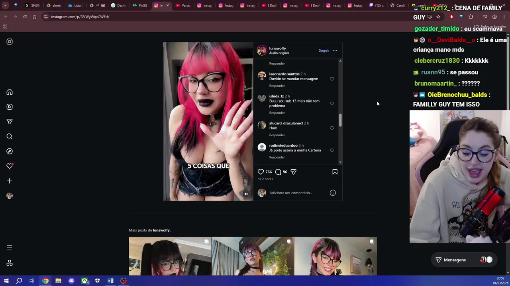This screenshot has height=286, width=510.
Task: Click the browser home button
Action: pos(34,17)
